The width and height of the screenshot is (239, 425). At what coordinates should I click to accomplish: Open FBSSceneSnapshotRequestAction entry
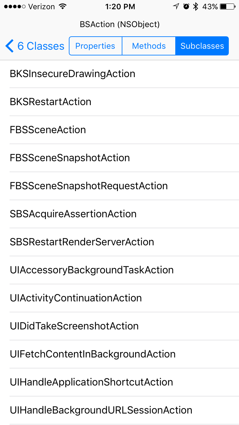[x=89, y=186]
